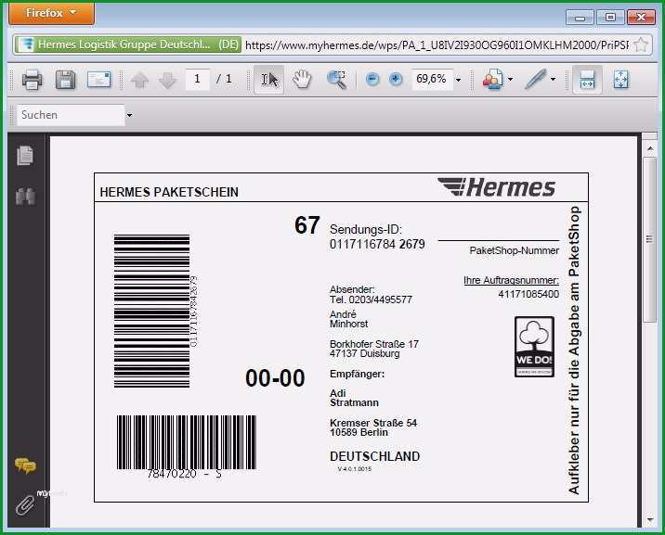The width and height of the screenshot is (665, 535).
Task: Click the myhermes.de URL address bar
Action: click(x=437, y=45)
